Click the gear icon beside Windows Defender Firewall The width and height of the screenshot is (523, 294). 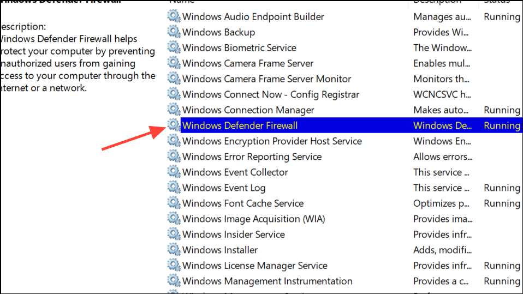click(x=174, y=125)
